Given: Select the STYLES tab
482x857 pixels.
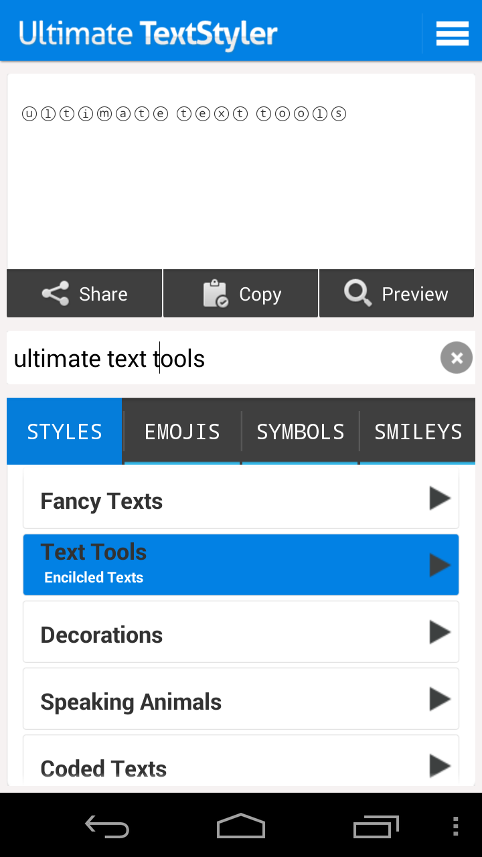Looking at the screenshot, I should (x=64, y=431).
